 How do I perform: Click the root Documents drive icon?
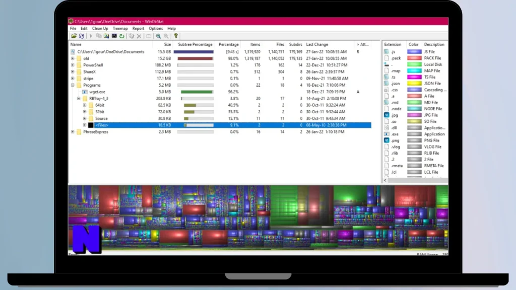tap(73, 52)
